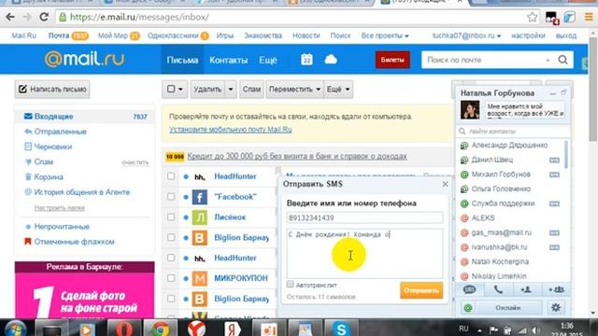Click the search magnifier icon
The image size is (598, 336).
tap(562, 60)
